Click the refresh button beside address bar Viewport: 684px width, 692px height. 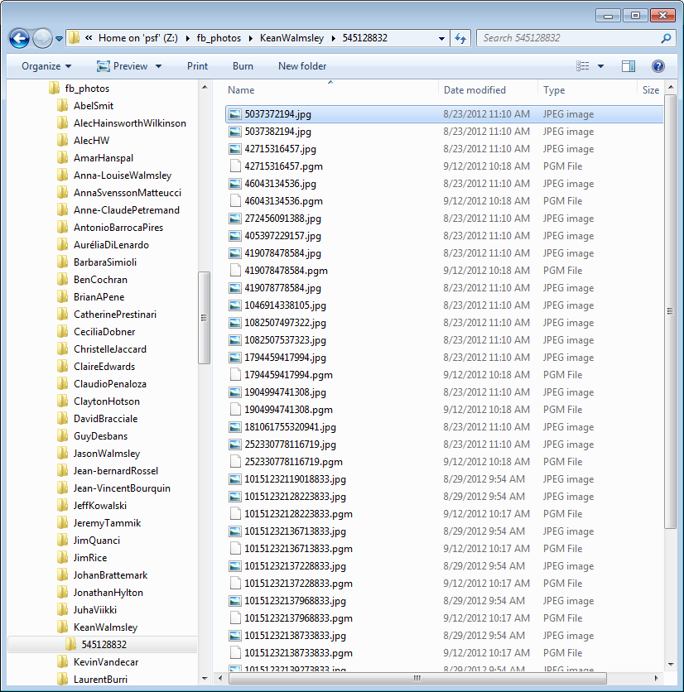[461, 38]
